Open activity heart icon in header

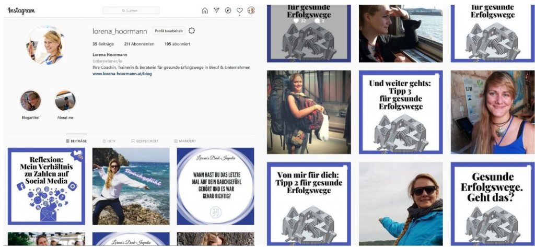click(239, 10)
